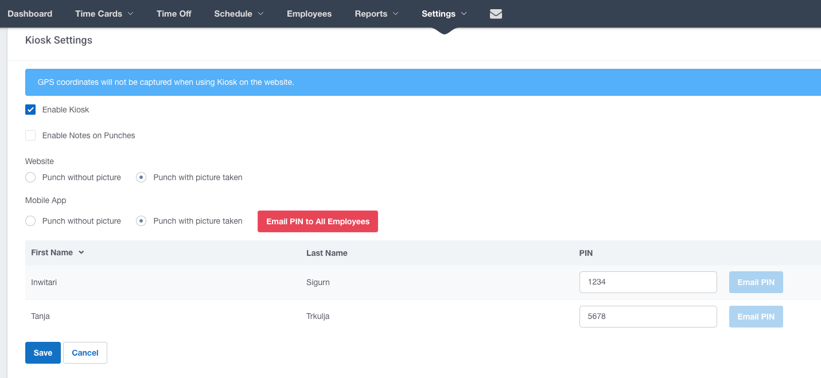Viewport: 821px width, 378px height.
Task: Click the PIN column header
Action: (586, 253)
